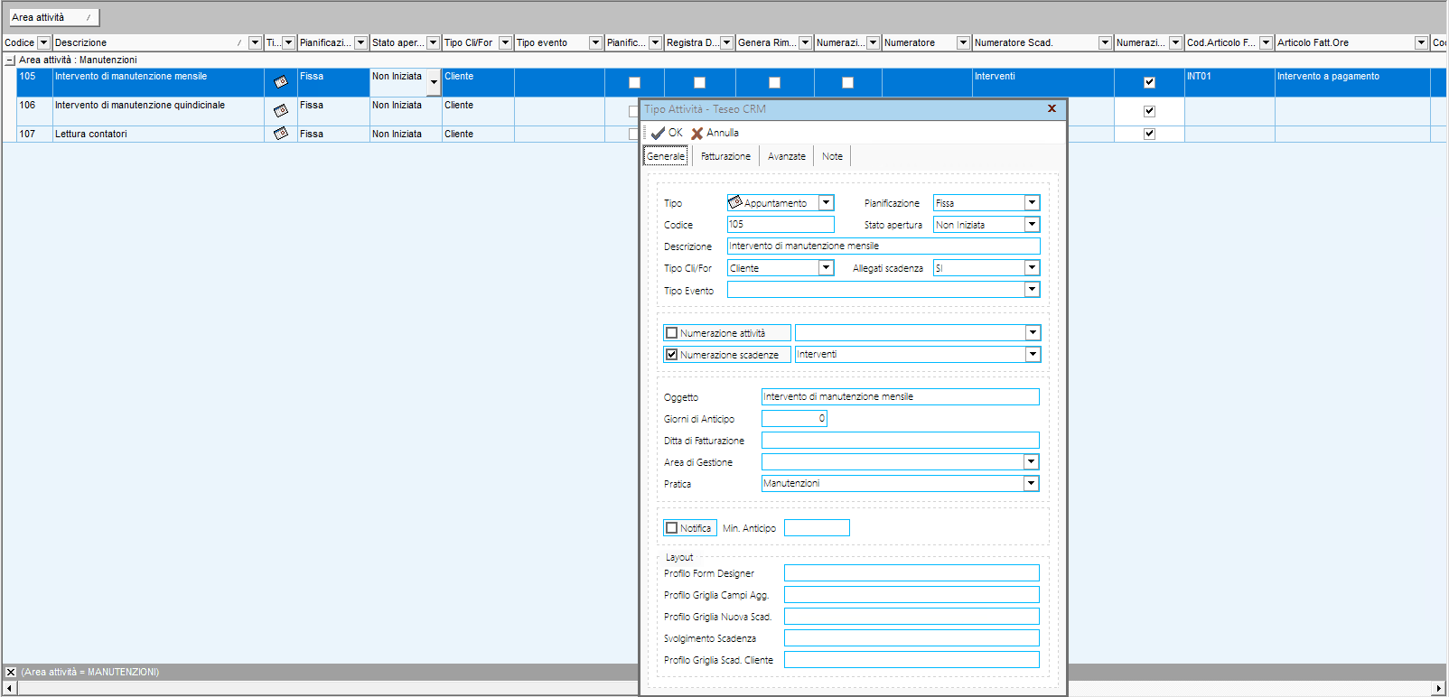Open the Generale tab
The height and width of the screenshot is (697, 1449).
(x=666, y=156)
